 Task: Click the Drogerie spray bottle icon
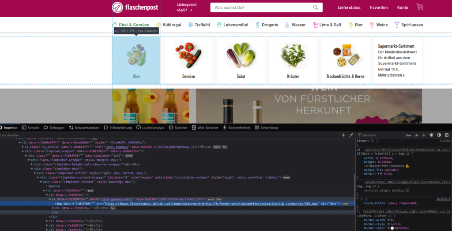click(257, 25)
